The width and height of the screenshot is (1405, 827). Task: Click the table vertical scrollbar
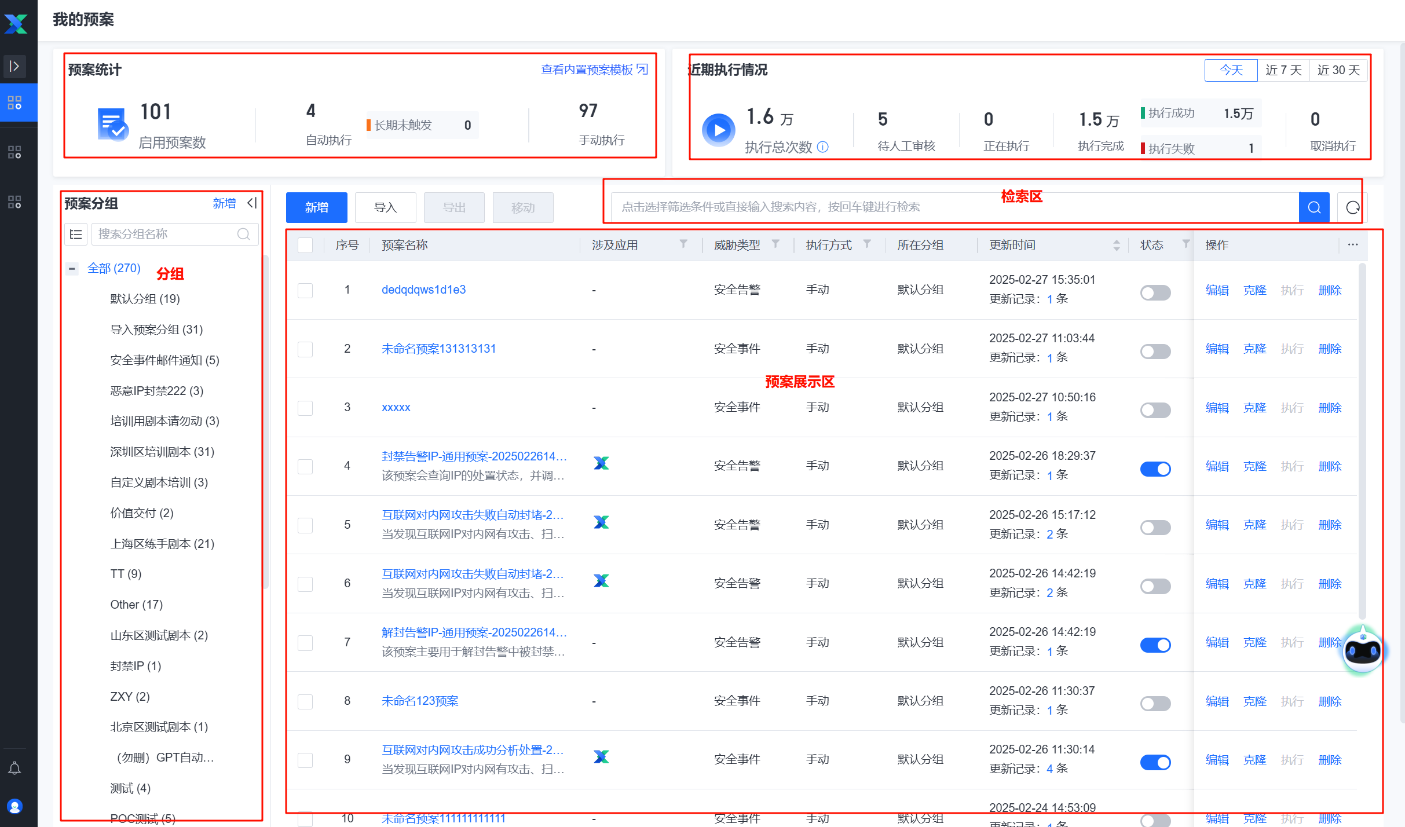point(1362,440)
